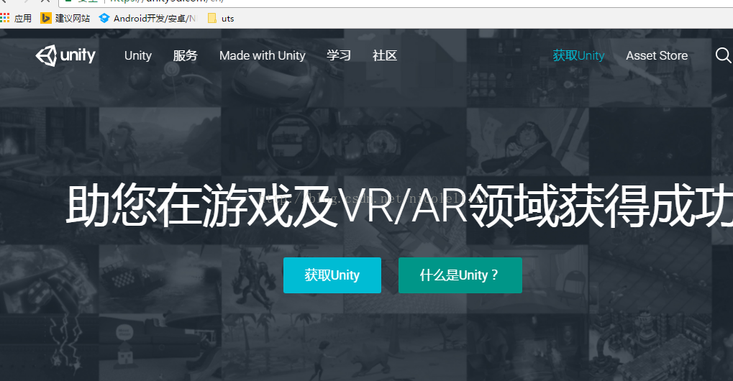This screenshot has height=381, width=733.
Task: Go to Made with Unity section
Action: coord(263,55)
